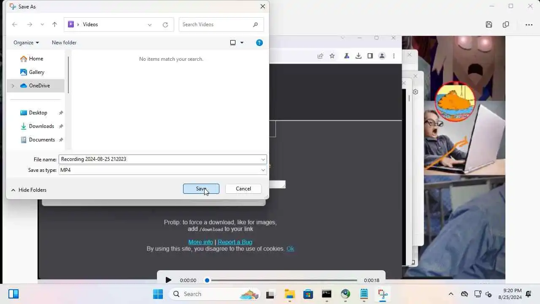Click the pin icon next to Desktop
Viewport: 540px width, 304px height.
coord(61,113)
